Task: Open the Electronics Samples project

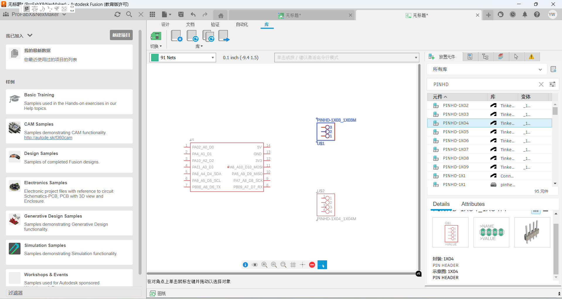Action: pyautogui.click(x=69, y=192)
